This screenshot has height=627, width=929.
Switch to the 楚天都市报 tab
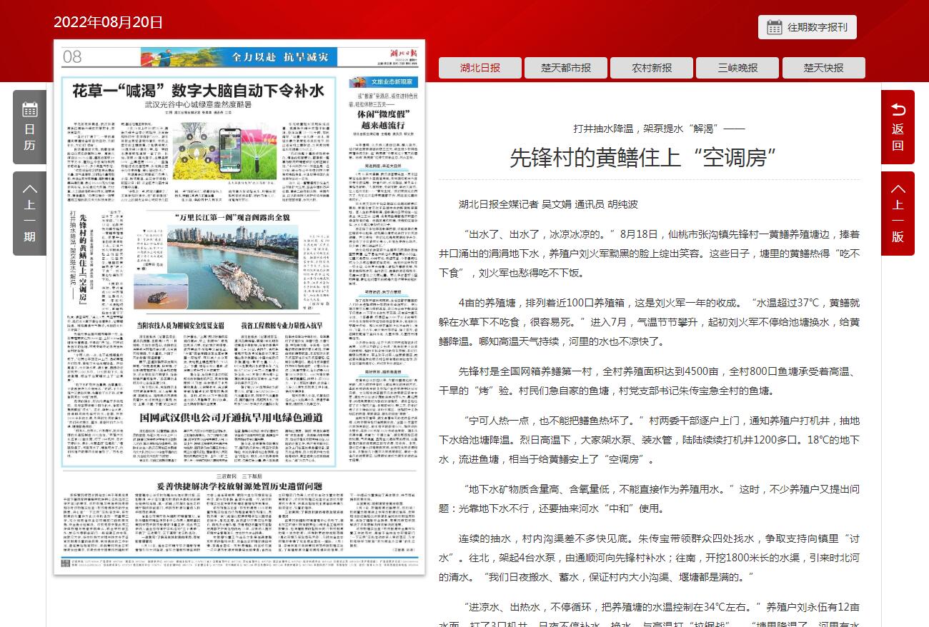tap(566, 68)
